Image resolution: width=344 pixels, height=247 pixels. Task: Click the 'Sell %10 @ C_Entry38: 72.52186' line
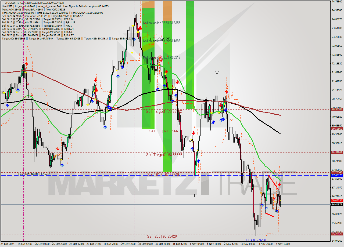(x=37, y=19)
